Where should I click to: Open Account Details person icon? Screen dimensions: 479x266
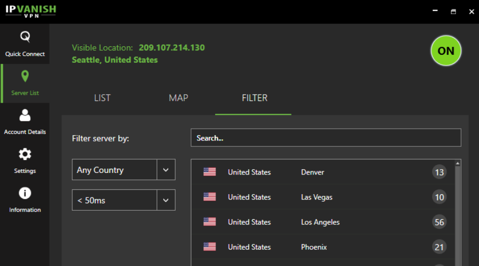[25, 115]
